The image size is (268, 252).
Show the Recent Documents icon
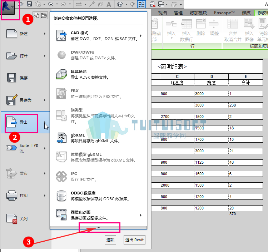tap(36, 16)
